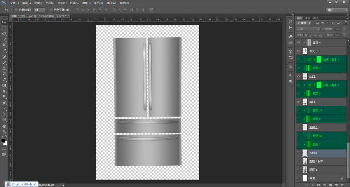Show the 背景 layer visibility

pyautogui.click(x=298, y=178)
